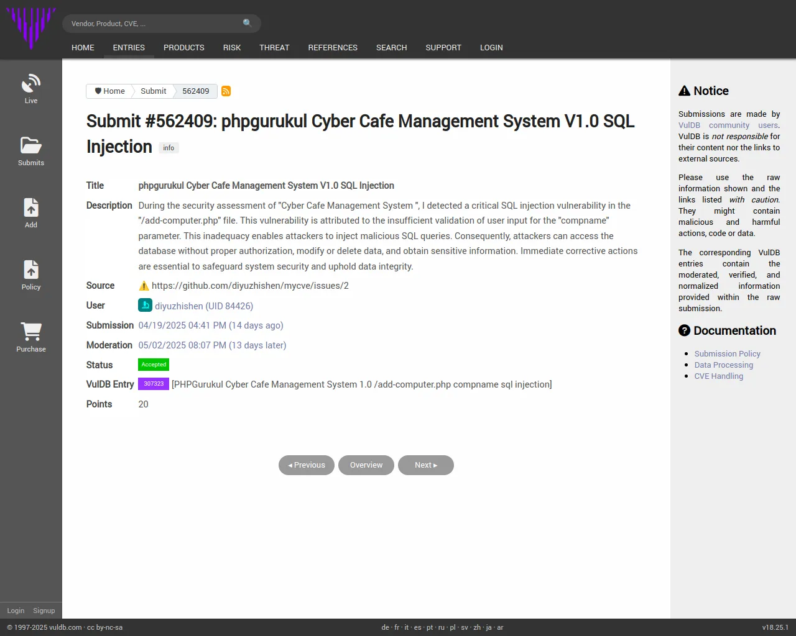Click the search magnifier icon
Screen dimensions: 796x636
[x=248, y=23]
